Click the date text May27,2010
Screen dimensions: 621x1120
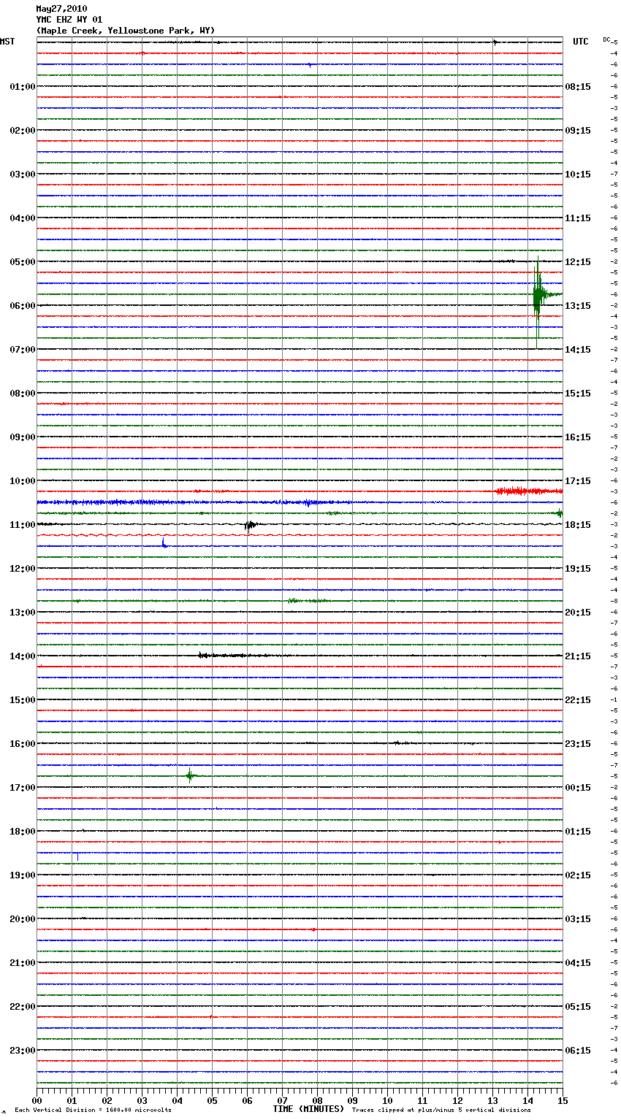coord(61,9)
